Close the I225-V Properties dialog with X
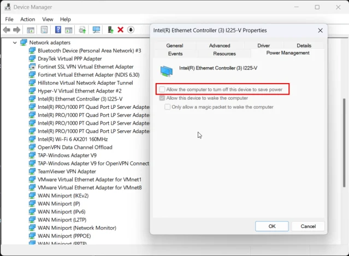 (320, 31)
